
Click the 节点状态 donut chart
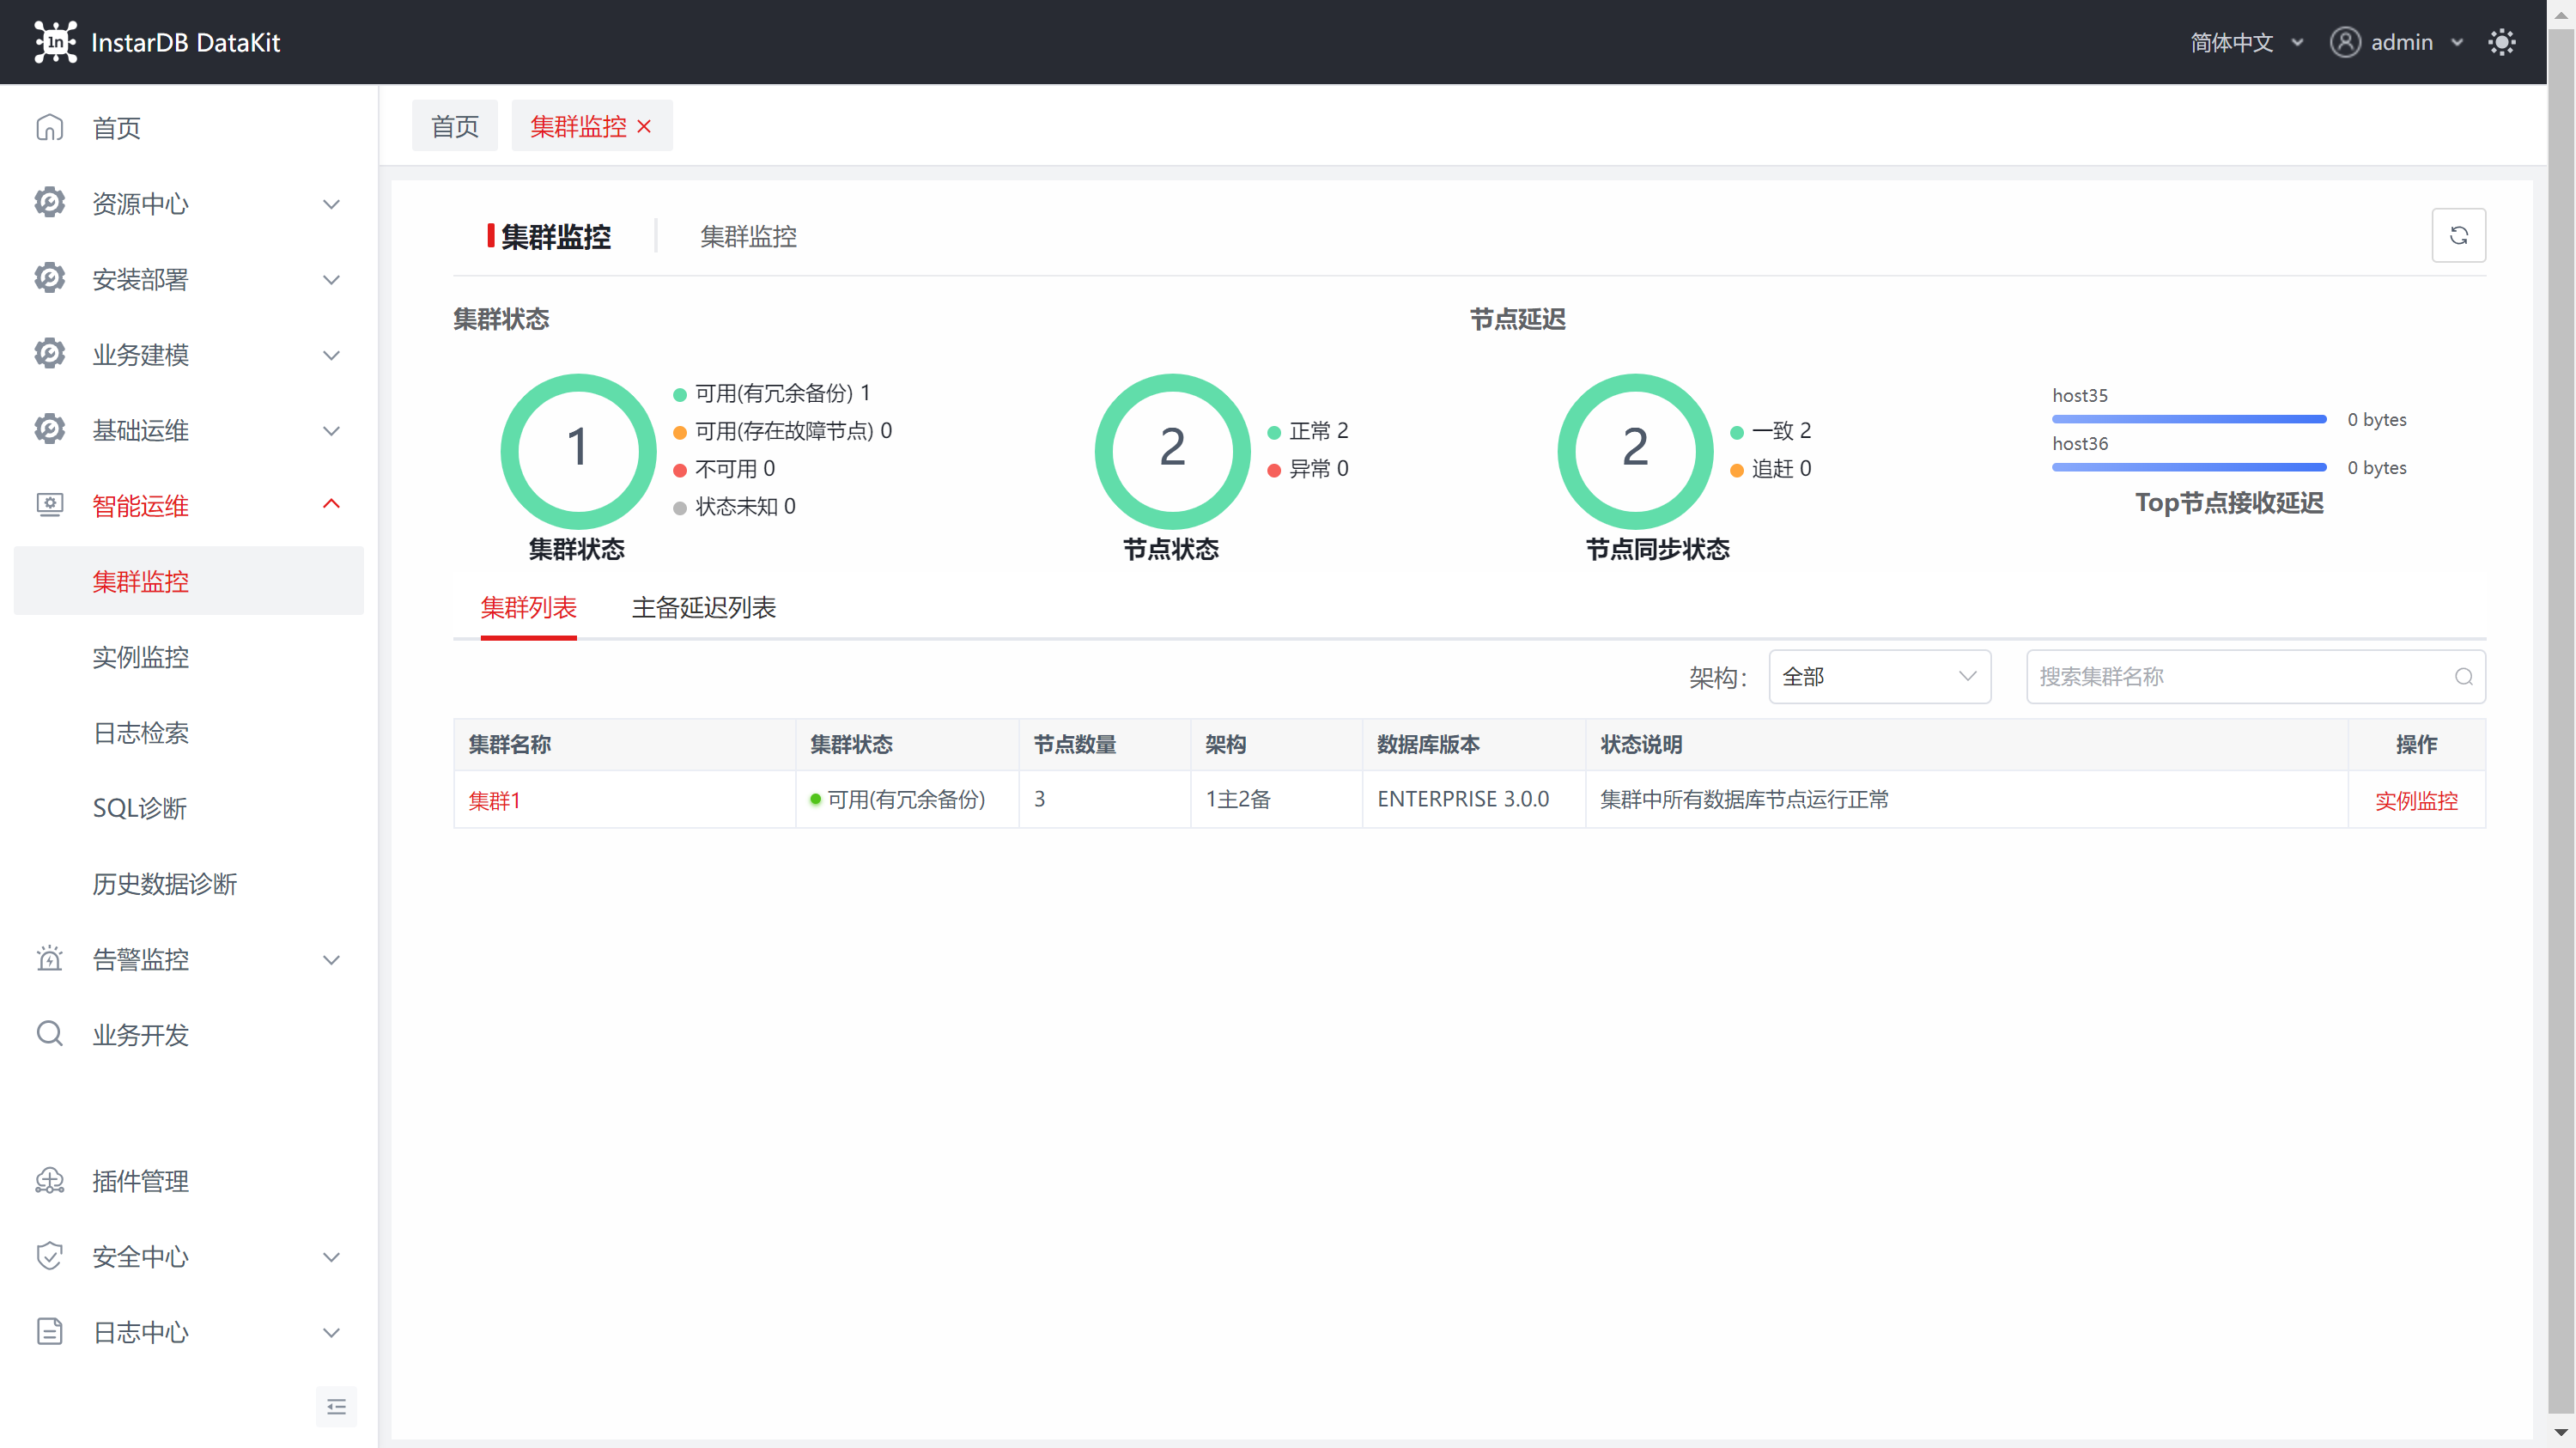(x=1172, y=450)
